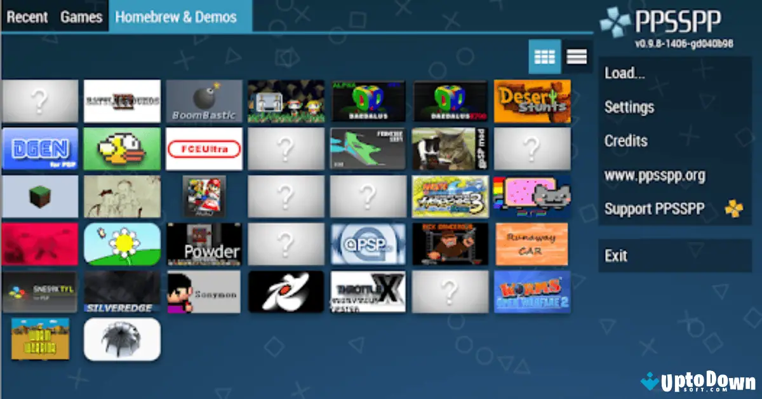
Task: Open the Powder roguelike game
Action: pos(204,244)
